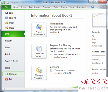Go to the Formulas ribbon tab
Screen dimensions: 108x92
click(47, 7)
